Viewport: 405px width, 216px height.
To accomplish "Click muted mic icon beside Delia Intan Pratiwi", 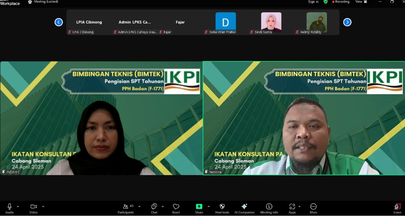I will [206, 32].
